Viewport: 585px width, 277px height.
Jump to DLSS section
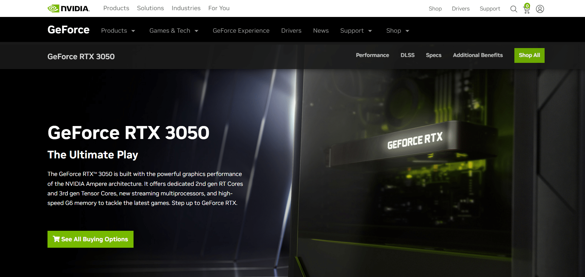coord(407,55)
